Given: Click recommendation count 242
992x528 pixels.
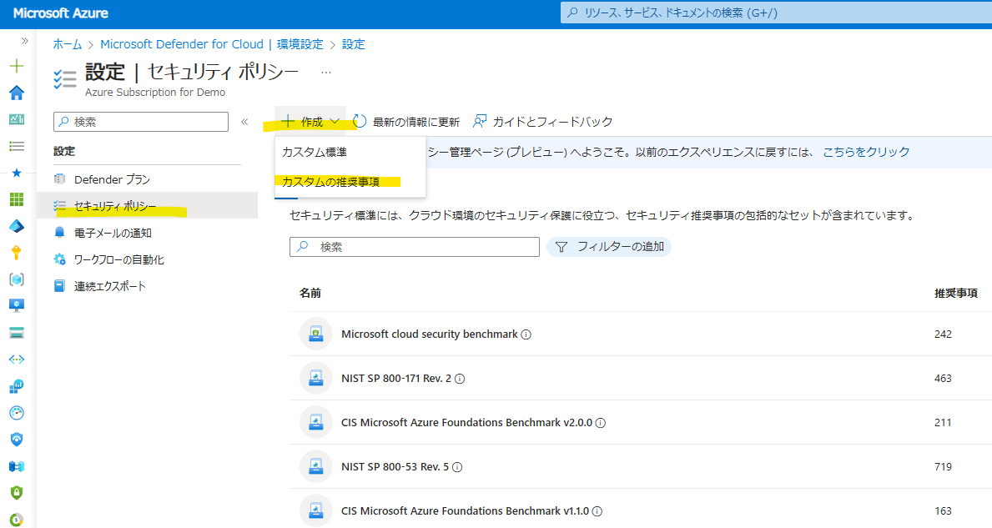Looking at the screenshot, I should click(x=943, y=334).
